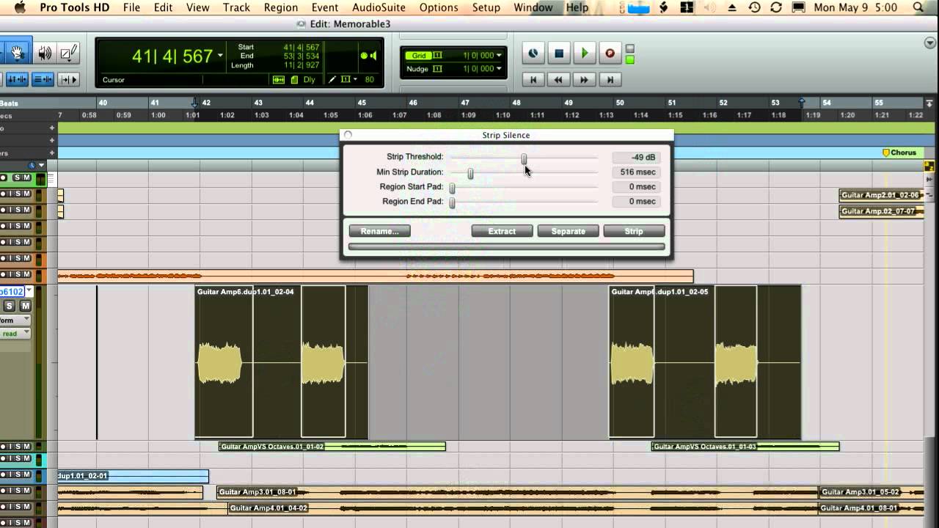Click the Fast Forward transport button
Image resolution: width=939 pixels, height=528 pixels.
pos(585,79)
